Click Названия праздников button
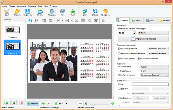The image size is (173, 110). (x=158, y=54)
